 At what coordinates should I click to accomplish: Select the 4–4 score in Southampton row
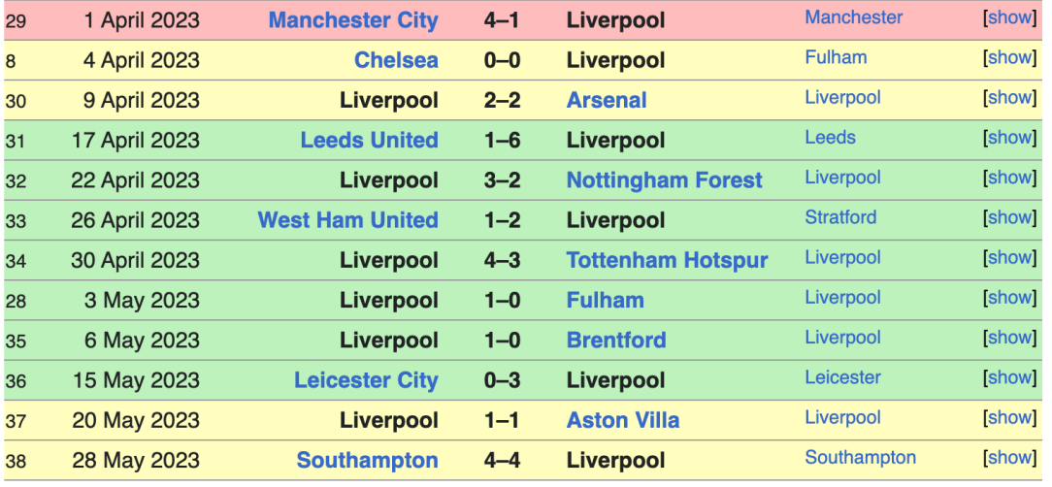tap(502, 461)
